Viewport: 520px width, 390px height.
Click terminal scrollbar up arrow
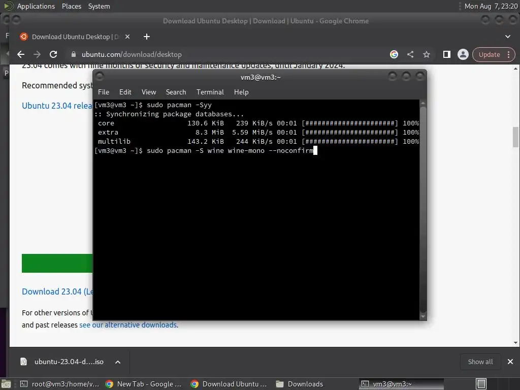(x=423, y=103)
